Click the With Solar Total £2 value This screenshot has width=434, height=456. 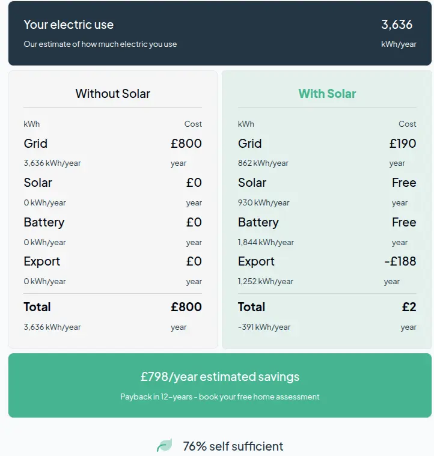[409, 307]
